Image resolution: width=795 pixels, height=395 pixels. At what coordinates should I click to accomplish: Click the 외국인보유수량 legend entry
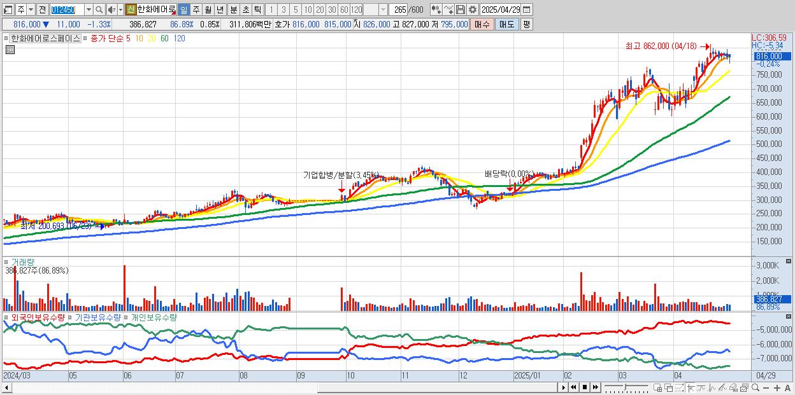click(38, 317)
